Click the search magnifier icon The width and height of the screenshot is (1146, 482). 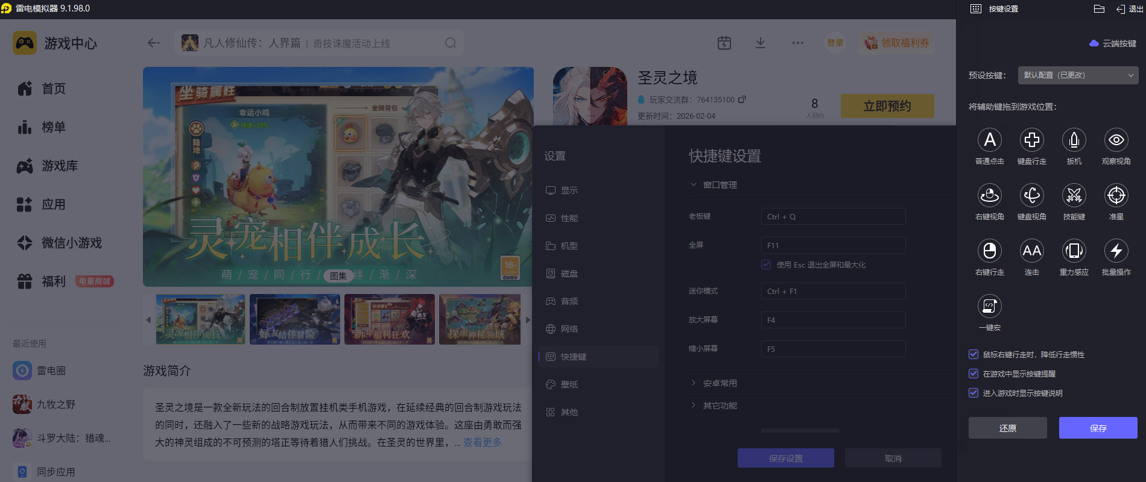(x=451, y=43)
